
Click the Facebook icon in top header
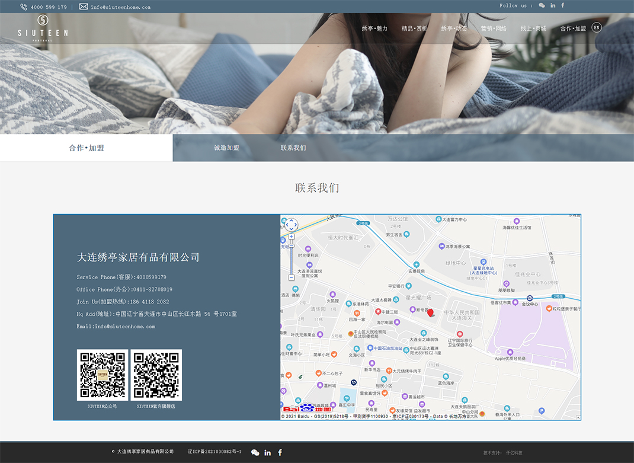pyautogui.click(x=563, y=5)
